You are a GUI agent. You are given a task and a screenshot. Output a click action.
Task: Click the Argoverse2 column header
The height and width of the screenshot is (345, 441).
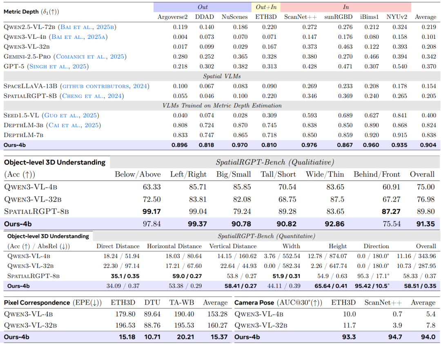click(x=172, y=17)
